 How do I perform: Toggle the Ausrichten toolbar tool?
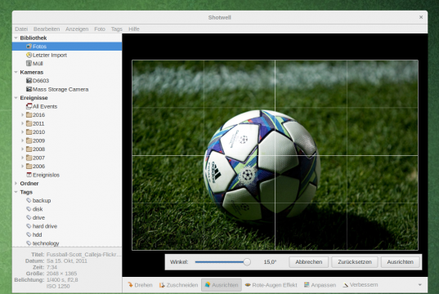(x=222, y=285)
